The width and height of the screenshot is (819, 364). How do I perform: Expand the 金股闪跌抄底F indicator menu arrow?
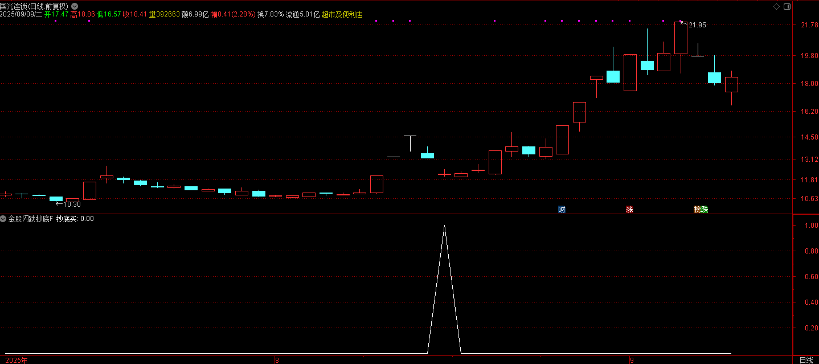pyautogui.click(x=3, y=219)
